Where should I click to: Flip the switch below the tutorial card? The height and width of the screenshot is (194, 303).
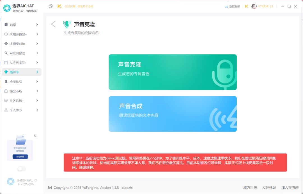click(x=21, y=169)
